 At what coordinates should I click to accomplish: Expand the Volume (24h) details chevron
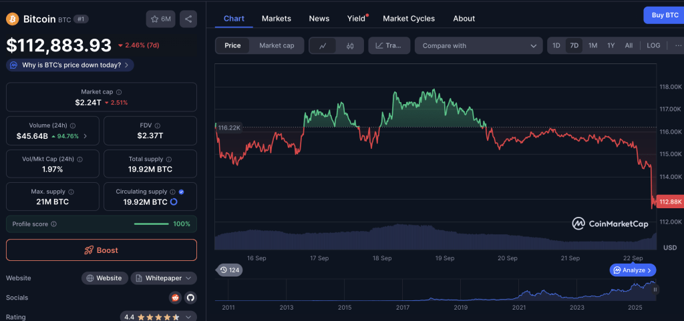click(x=85, y=136)
